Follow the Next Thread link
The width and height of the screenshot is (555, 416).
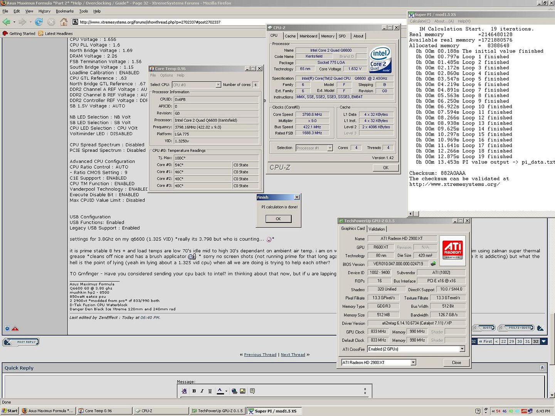coord(293,355)
